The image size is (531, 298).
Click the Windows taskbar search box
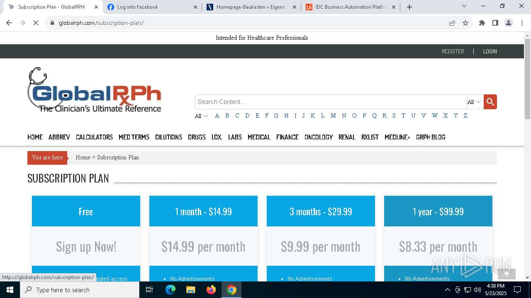click(x=80, y=290)
